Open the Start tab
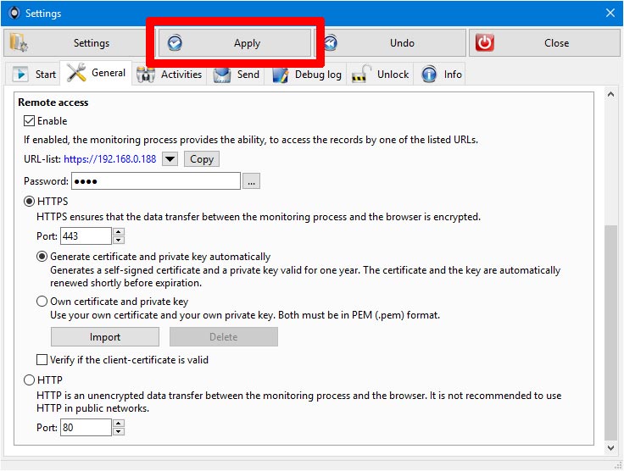The image size is (624, 471). click(x=34, y=75)
